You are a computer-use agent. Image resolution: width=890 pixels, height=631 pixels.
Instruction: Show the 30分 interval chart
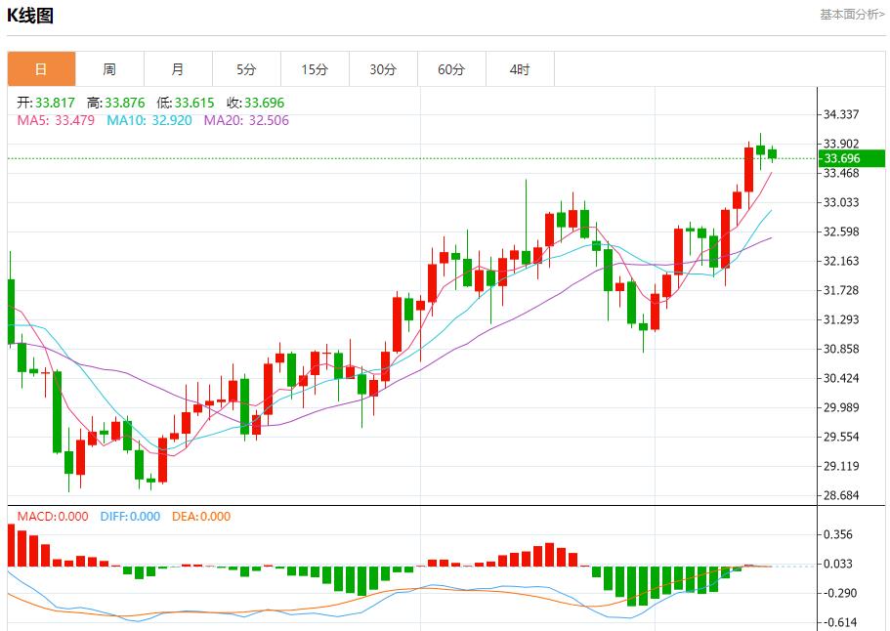[383, 69]
